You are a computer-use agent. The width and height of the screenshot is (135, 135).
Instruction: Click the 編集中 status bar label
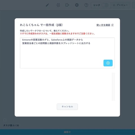point(67,132)
